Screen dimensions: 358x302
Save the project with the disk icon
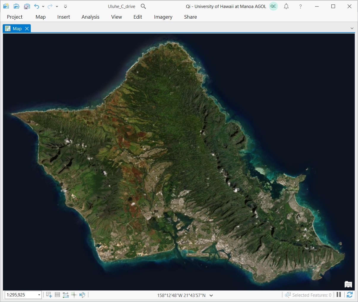[x=27, y=6]
